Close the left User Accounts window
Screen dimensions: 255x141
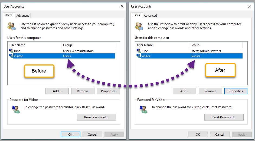[122, 6]
